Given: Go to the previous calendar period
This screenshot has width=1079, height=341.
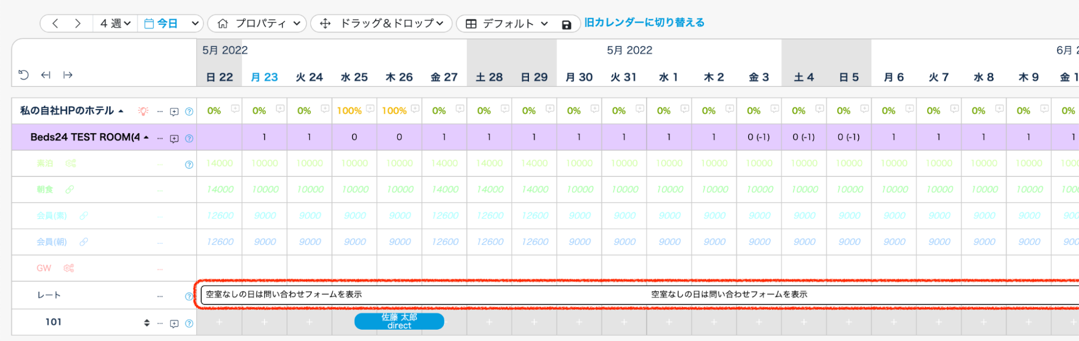Looking at the screenshot, I should coord(55,23).
